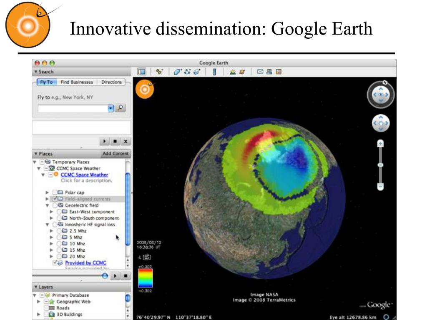427x320 pixels.
Task: Click the search magnifying glass button
Action: click(120, 108)
